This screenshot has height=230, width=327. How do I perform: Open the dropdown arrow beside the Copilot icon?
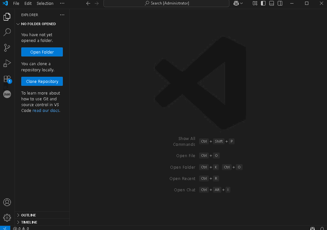(241, 3)
